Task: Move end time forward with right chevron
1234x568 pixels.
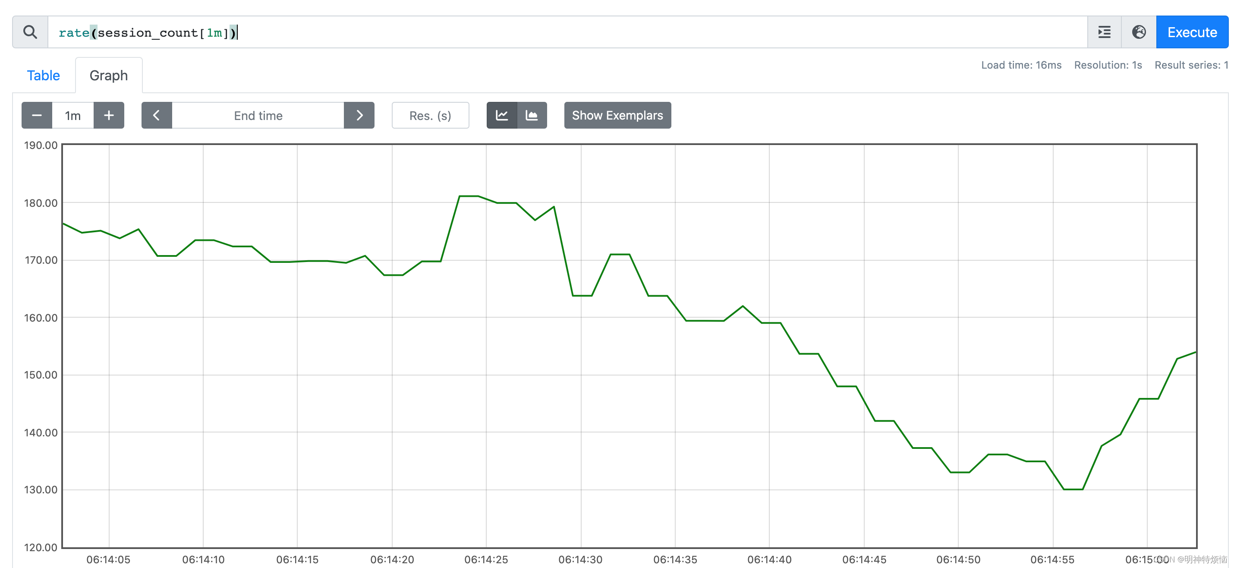Action: pyautogui.click(x=359, y=115)
